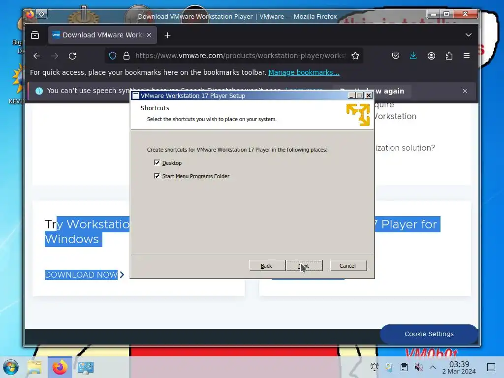The image size is (504, 378).
Task: Select the Download VMware Workstation tab
Action: tap(102, 35)
